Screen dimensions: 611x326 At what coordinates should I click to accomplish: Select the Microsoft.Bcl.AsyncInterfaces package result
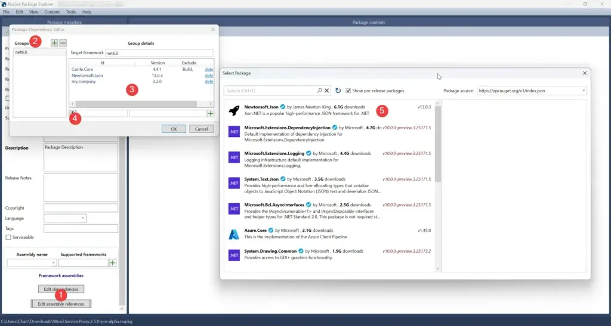tap(329, 210)
